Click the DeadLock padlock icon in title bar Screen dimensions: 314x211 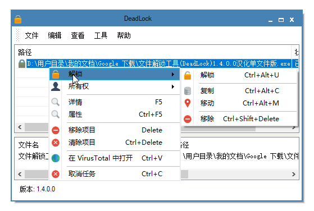18,20
